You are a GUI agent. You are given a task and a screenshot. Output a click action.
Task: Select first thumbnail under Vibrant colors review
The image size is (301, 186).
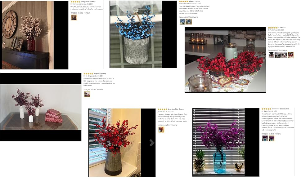click(x=182, y=22)
